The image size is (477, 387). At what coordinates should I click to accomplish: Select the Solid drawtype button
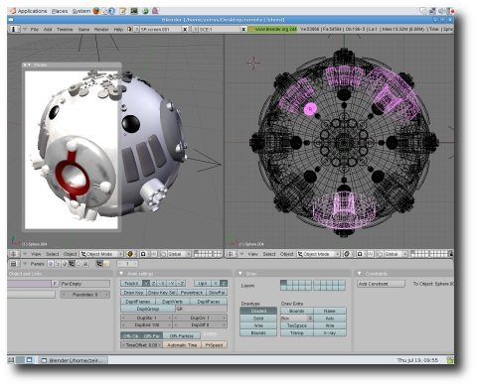[x=258, y=319]
